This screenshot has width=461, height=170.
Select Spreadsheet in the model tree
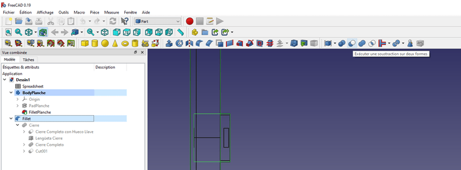point(33,86)
